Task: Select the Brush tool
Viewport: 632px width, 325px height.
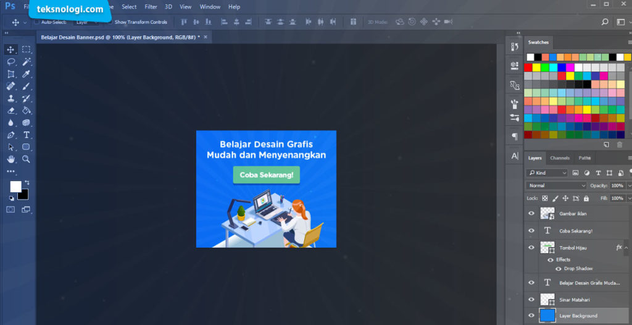Action: pyautogui.click(x=26, y=86)
